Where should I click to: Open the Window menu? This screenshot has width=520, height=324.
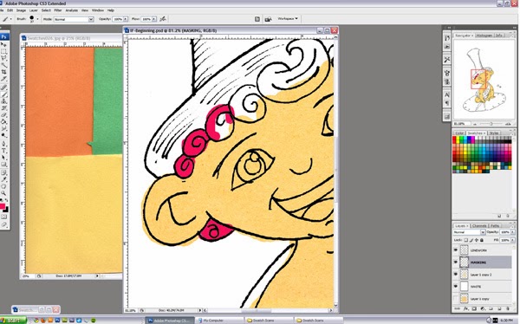pyautogui.click(x=97, y=10)
